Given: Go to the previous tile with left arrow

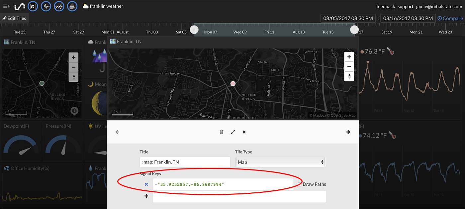Looking at the screenshot, I should pos(117,132).
